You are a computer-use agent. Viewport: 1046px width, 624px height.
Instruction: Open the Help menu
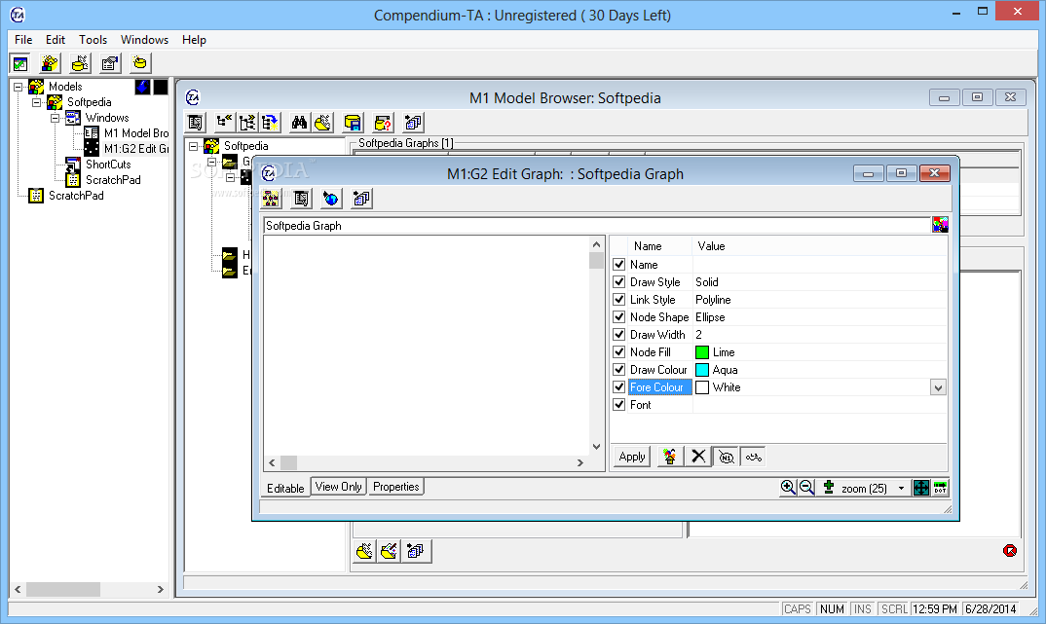pyautogui.click(x=194, y=39)
